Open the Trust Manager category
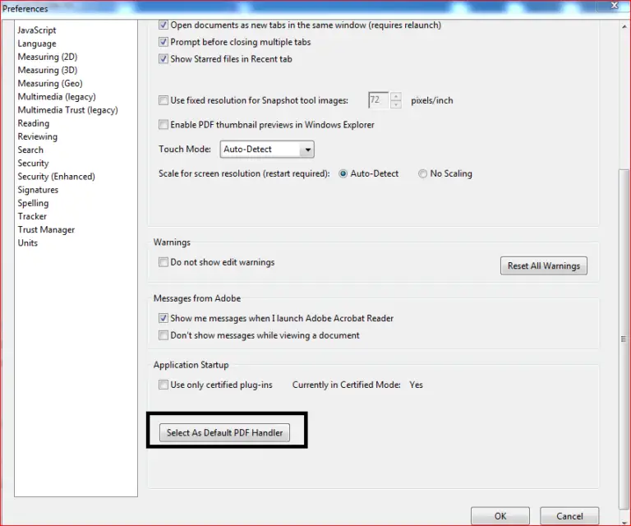631x526 pixels. coord(46,229)
